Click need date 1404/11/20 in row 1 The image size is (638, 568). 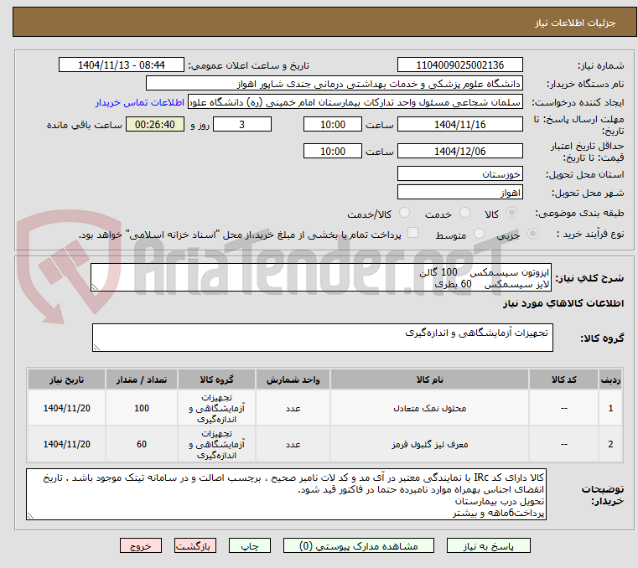pos(67,408)
